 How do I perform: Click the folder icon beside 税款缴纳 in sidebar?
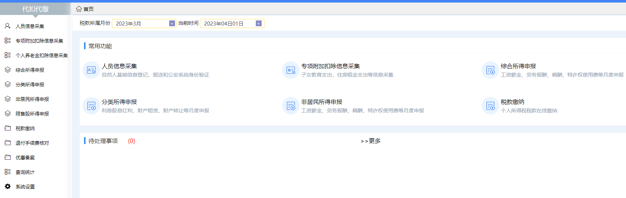[x=8, y=128]
